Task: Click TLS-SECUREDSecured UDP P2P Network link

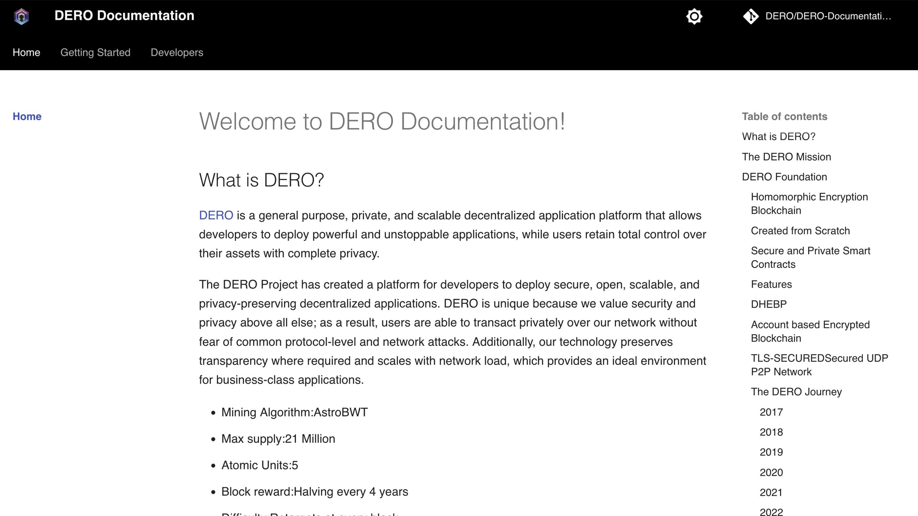Action: 819,365
